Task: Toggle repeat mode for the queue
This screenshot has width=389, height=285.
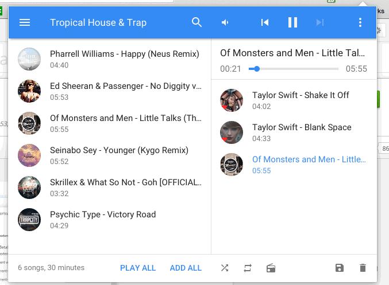Action: (x=248, y=268)
